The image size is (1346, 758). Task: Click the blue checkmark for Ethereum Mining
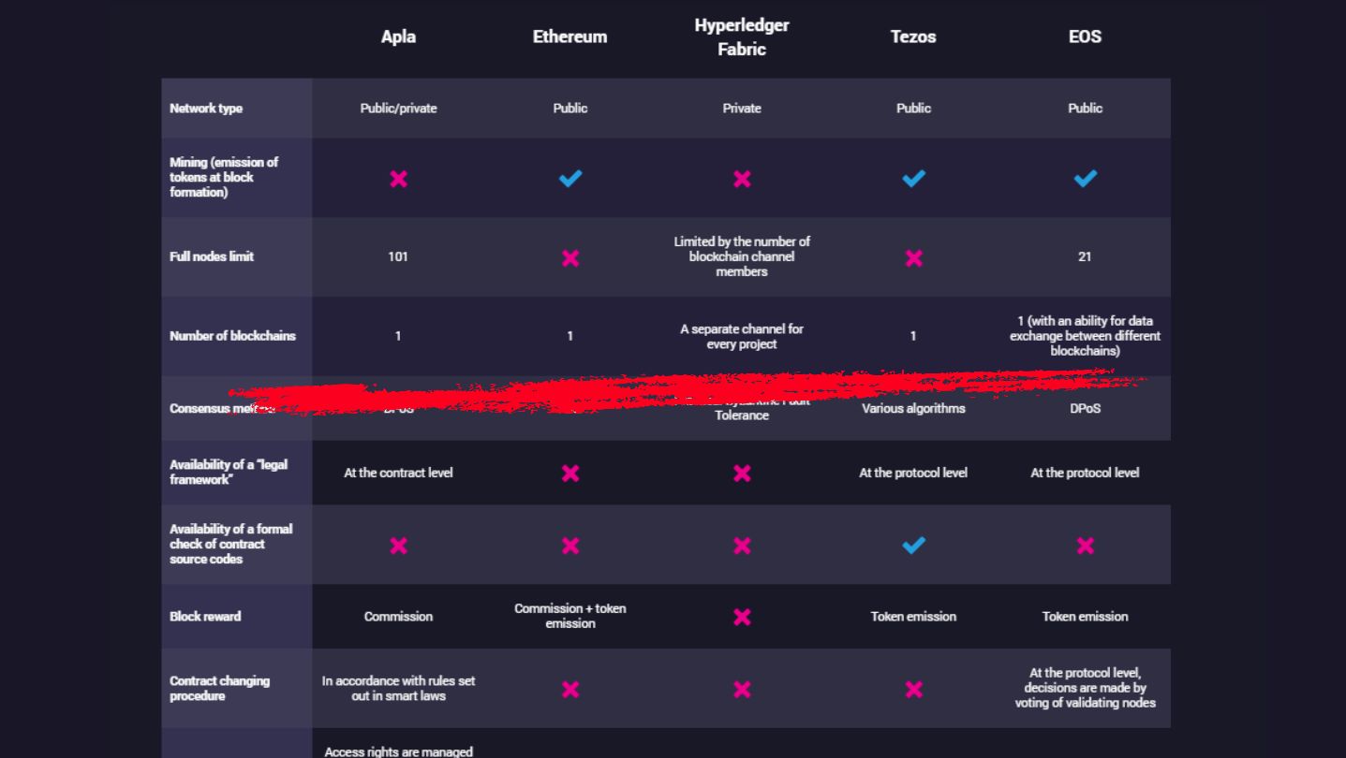569,178
